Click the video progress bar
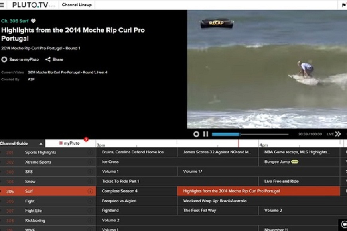Viewport: 347px width, 231px height. (x=250, y=134)
